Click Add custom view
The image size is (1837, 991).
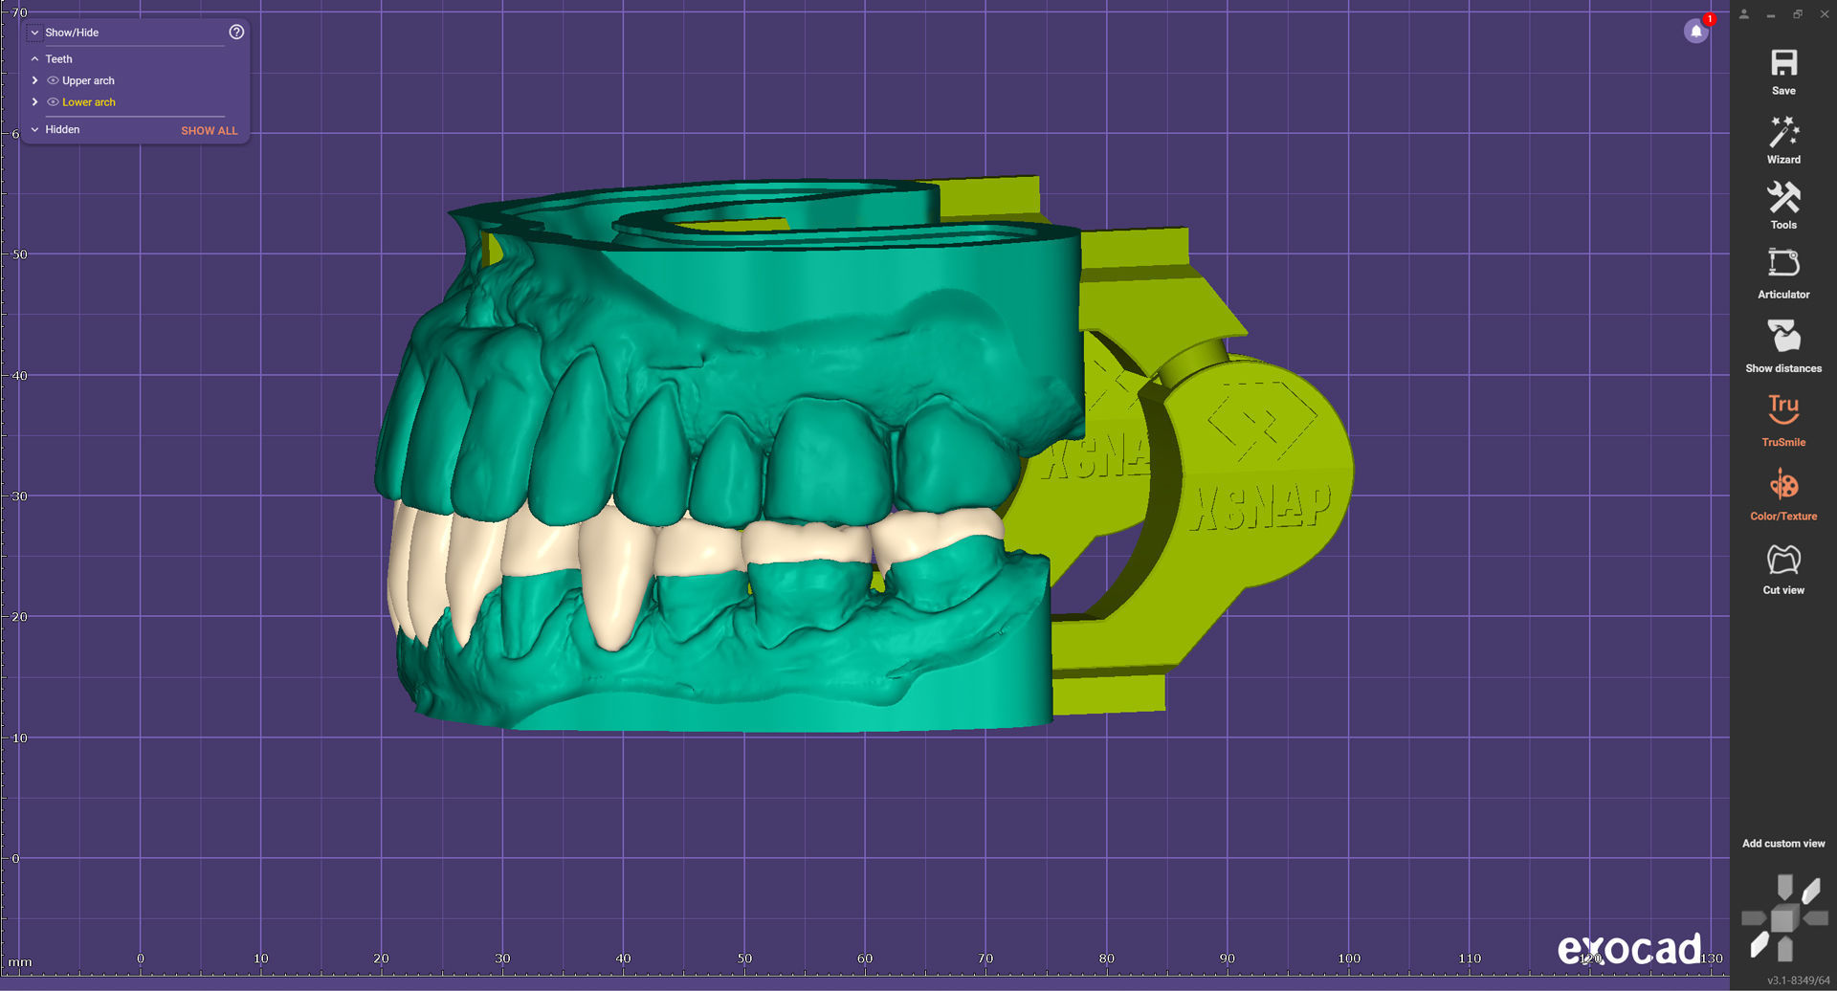click(x=1782, y=843)
